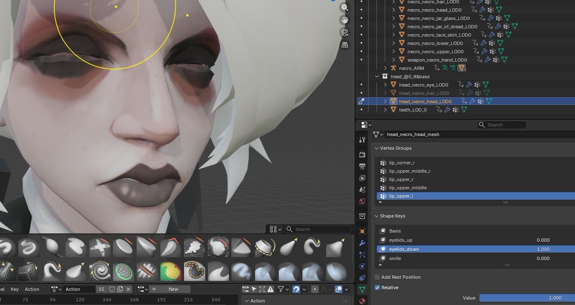Uncheck the Relative shape keys checkbox
Image resolution: width=575 pixels, height=305 pixels.
pyautogui.click(x=378, y=288)
